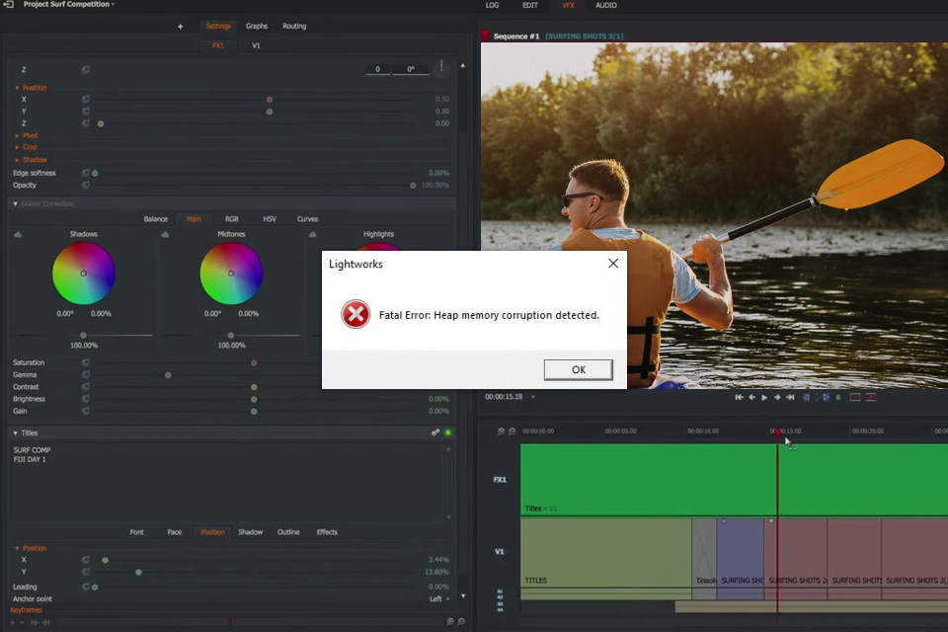This screenshot has height=632, width=948.
Task: Open the timecode 00:00:15.18 dropdown arrow
Action: click(x=533, y=397)
